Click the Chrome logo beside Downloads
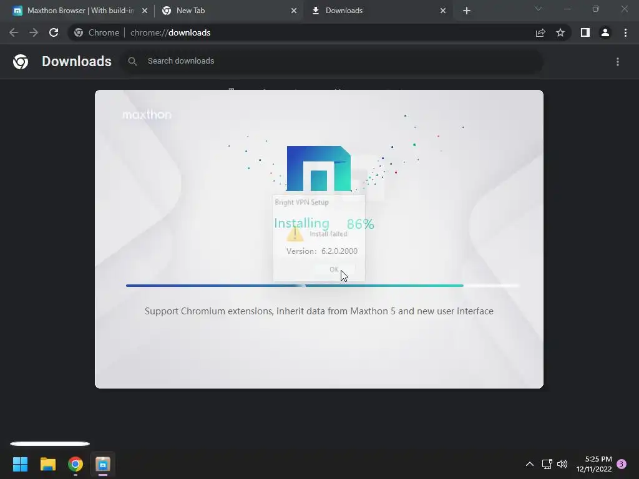The width and height of the screenshot is (639, 479). (x=21, y=62)
